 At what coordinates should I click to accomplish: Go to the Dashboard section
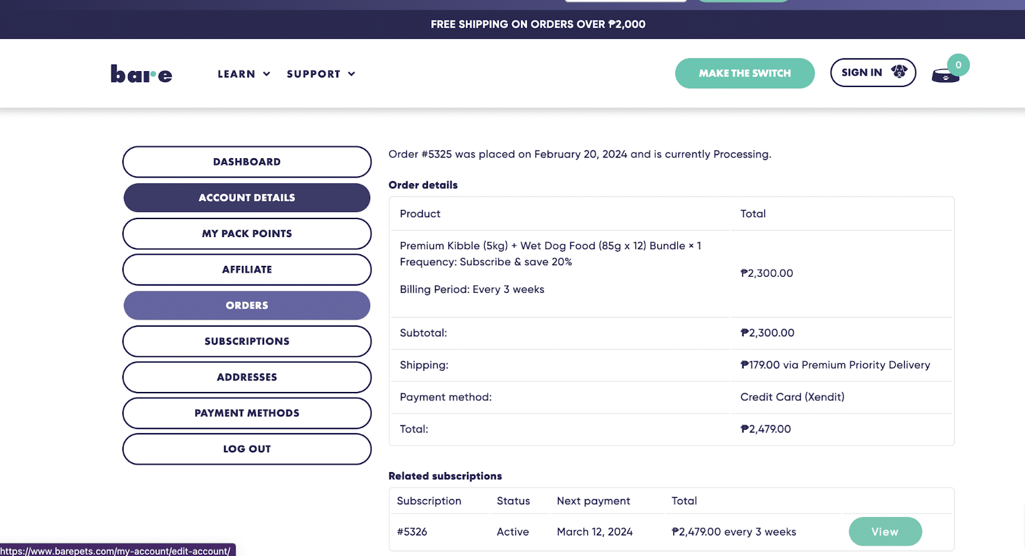[x=247, y=162]
